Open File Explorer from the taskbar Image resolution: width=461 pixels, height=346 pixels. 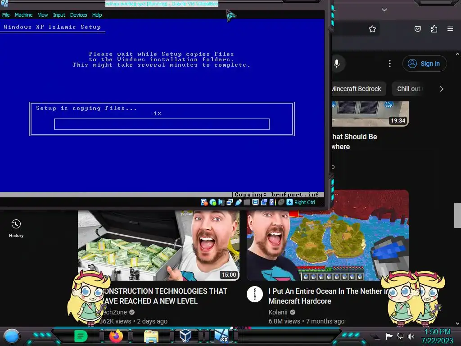(151, 336)
